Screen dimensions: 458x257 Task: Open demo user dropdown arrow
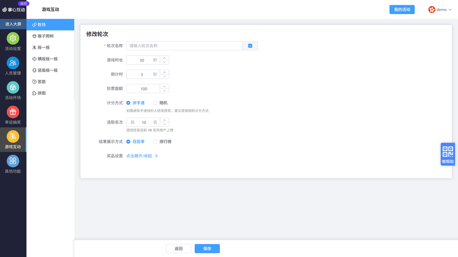[450, 10]
